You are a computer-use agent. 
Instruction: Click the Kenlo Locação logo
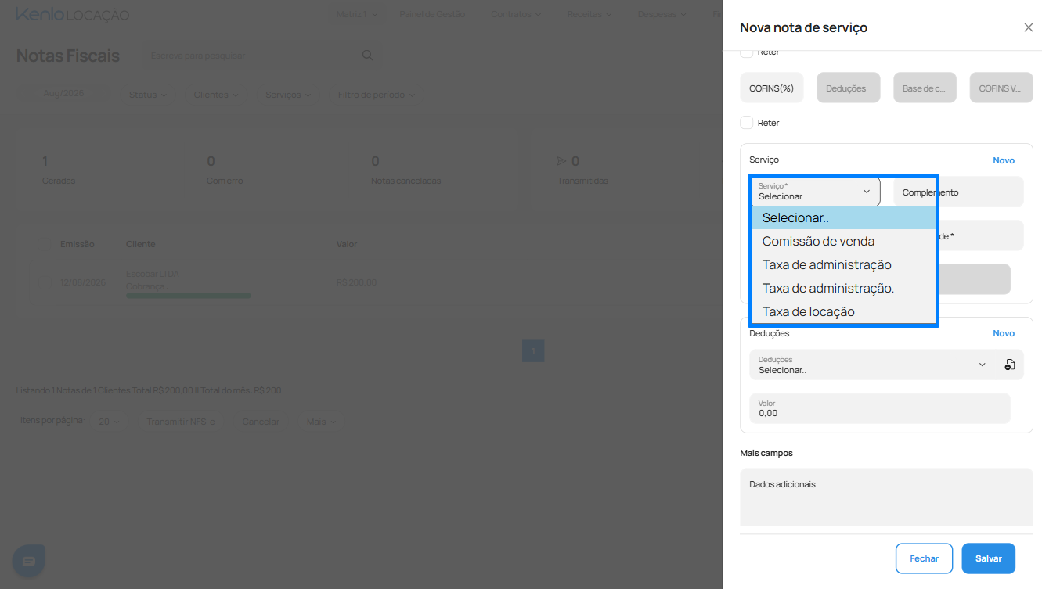click(x=72, y=15)
